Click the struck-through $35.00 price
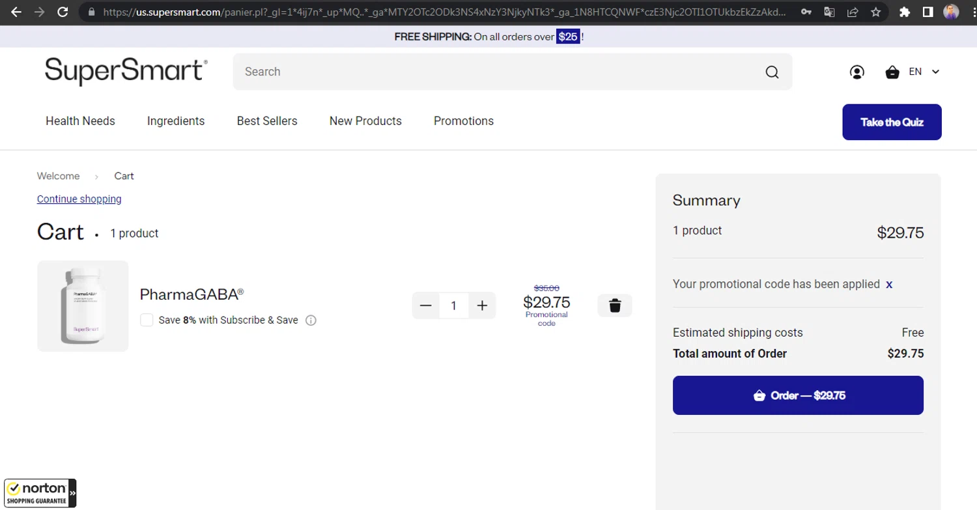The image size is (977, 510). click(546, 288)
